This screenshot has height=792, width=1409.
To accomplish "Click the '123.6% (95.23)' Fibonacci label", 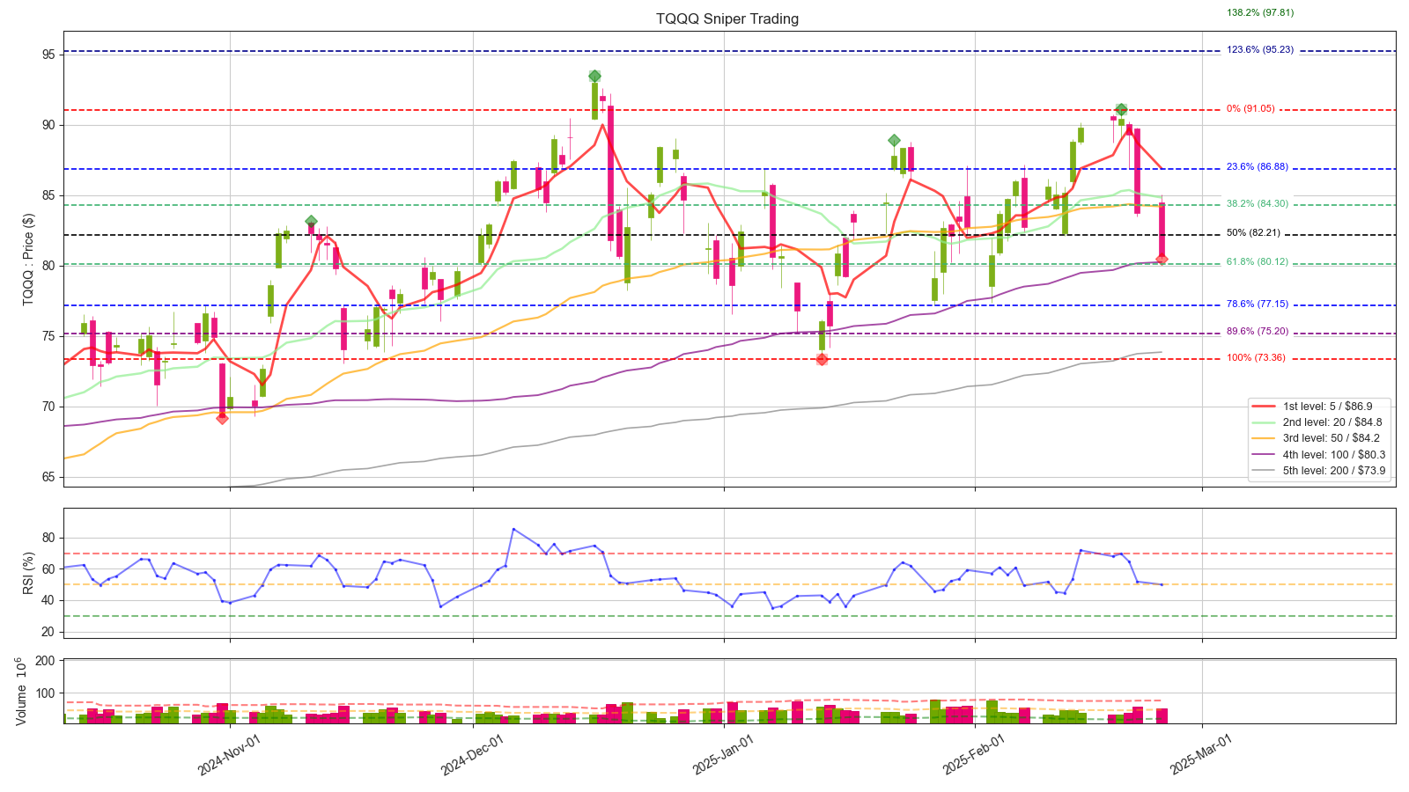I will [1260, 50].
